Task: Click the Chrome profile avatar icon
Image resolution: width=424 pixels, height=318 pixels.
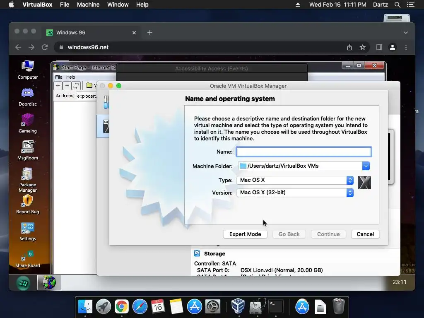Action: (393, 47)
